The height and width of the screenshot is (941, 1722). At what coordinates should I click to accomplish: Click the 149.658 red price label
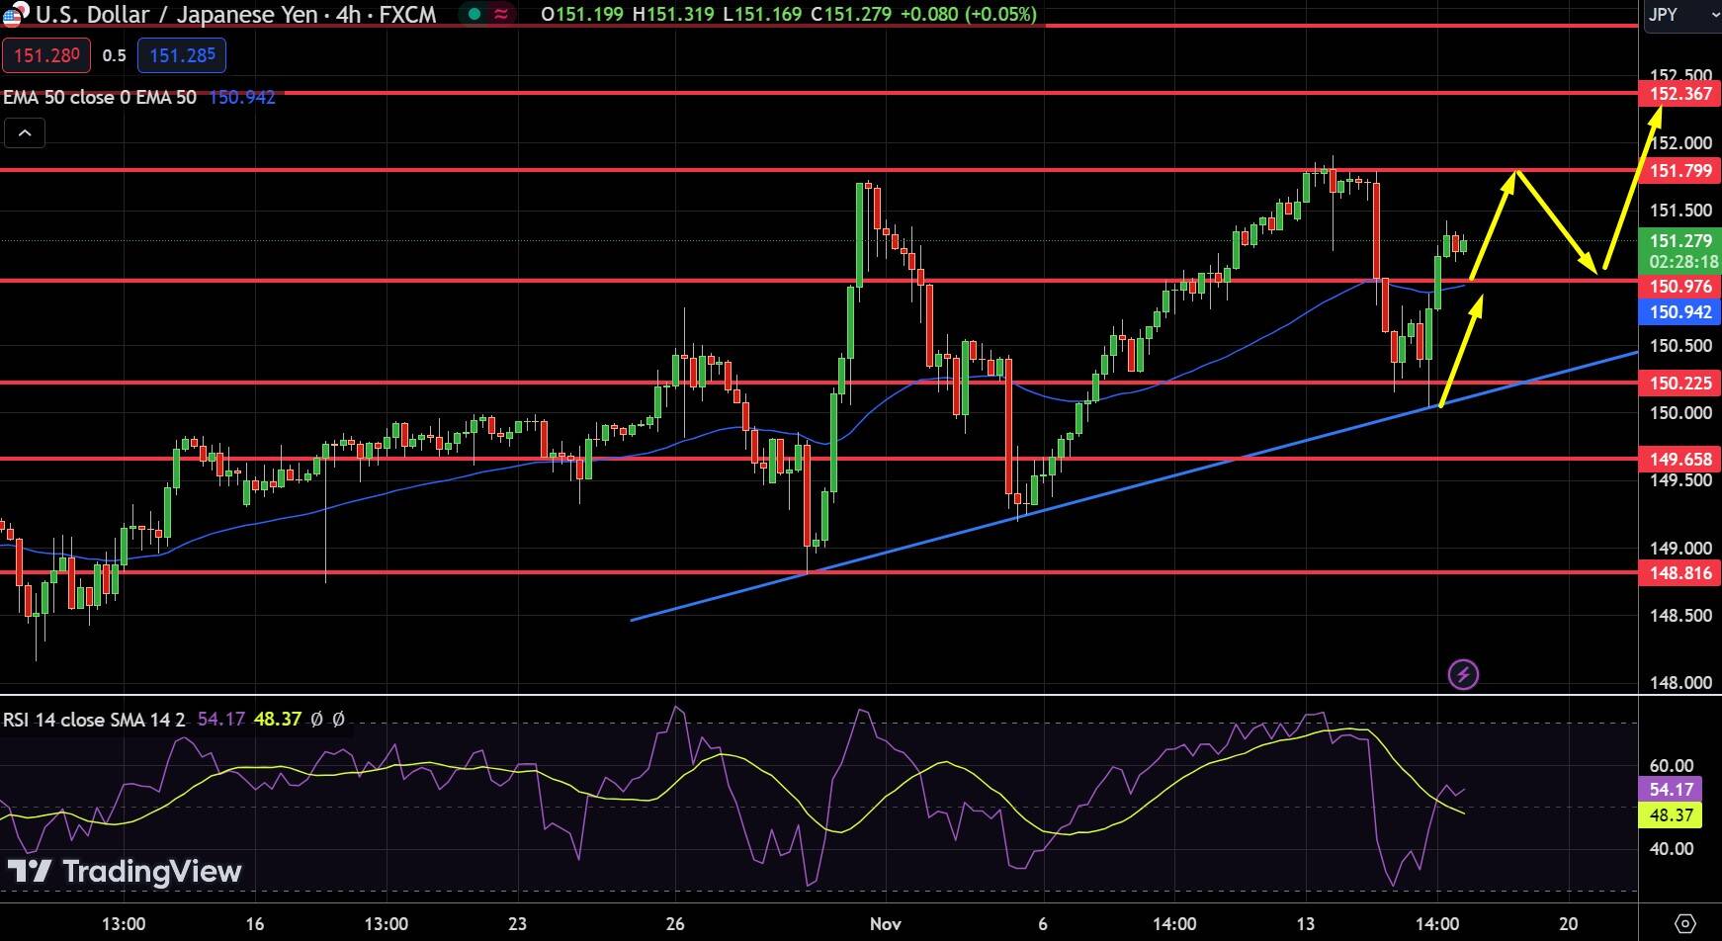pos(1680,459)
